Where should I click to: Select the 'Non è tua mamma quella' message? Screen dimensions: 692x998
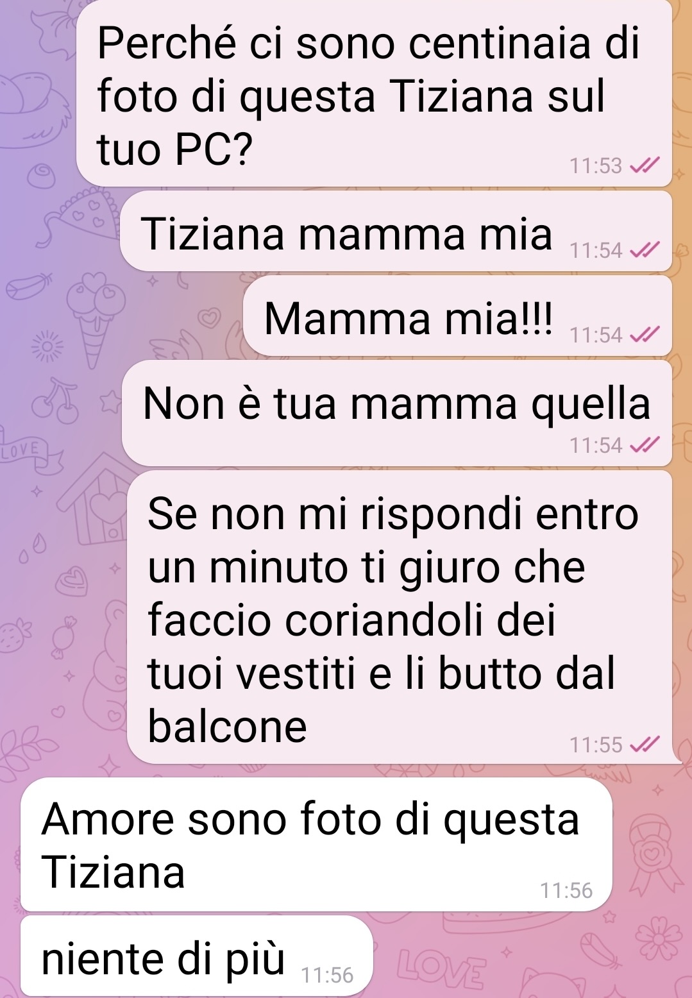pyautogui.click(x=396, y=413)
